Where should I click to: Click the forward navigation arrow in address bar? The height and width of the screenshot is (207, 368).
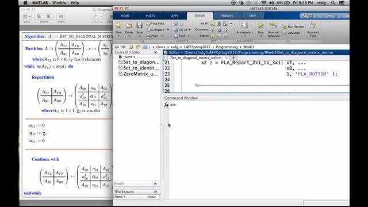tap(124, 47)
